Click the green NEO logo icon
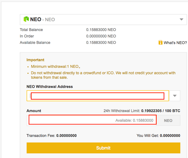Viewport: 188px width, 158px height. tap(26, 19)
